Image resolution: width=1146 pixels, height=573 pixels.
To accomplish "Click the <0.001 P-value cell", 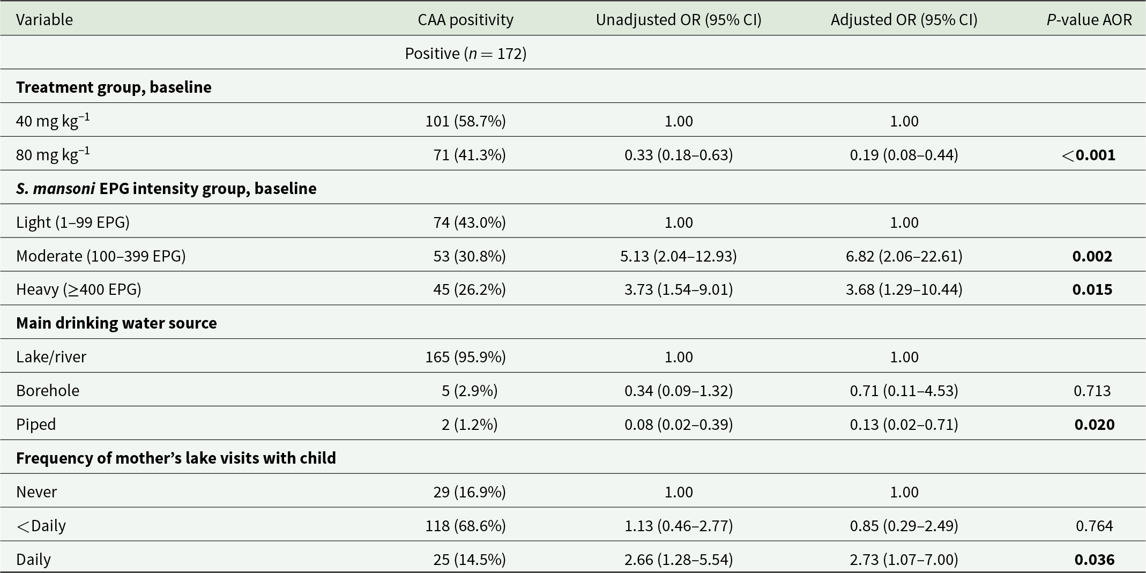I will [x=1089, y=155].
